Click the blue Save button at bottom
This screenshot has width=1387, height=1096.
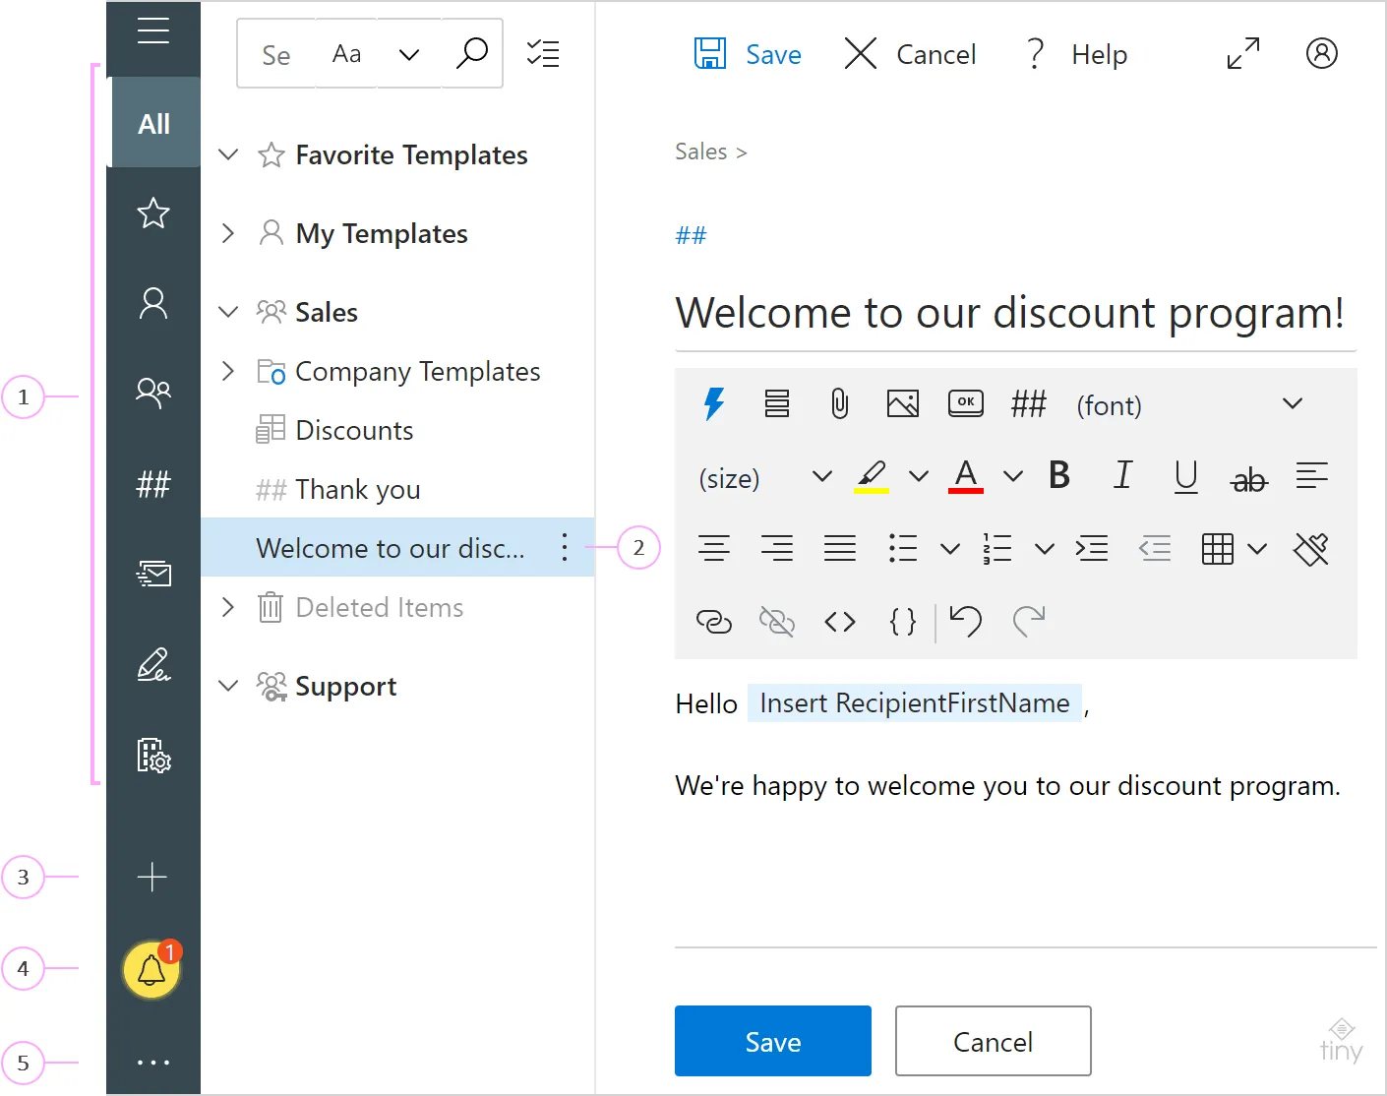(773, 1041)
